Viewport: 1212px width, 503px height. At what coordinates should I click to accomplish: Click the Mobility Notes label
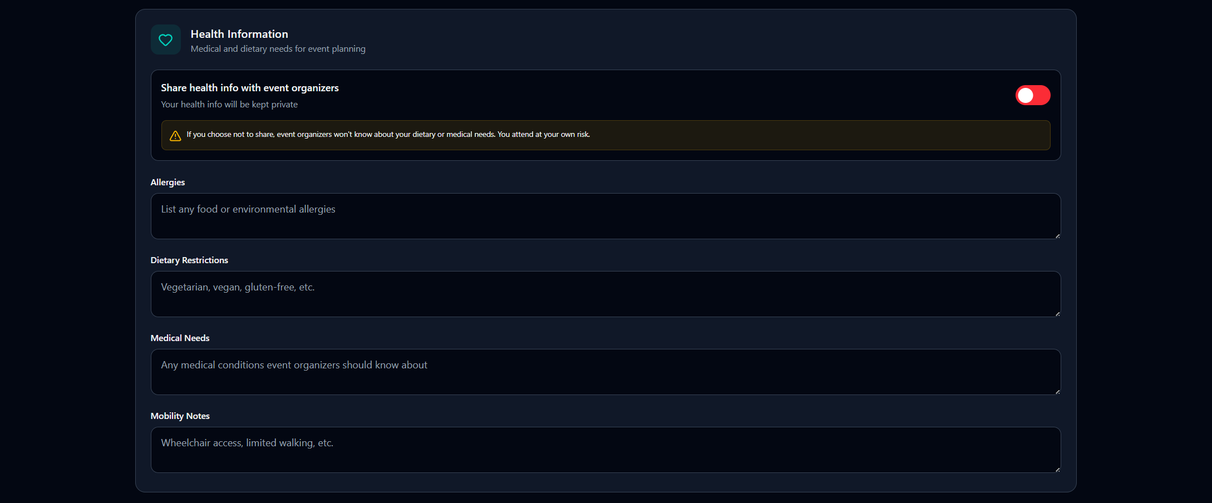[x=180, y=416]
